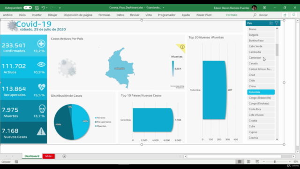Select Croatia in País slicer

(x=261, y=121)
